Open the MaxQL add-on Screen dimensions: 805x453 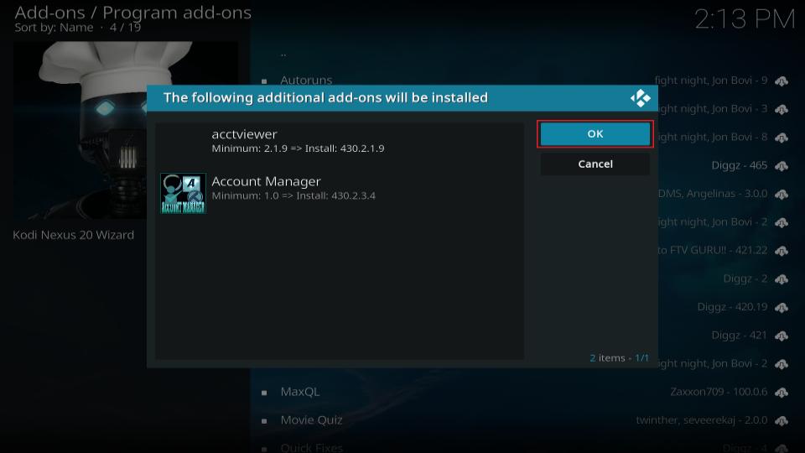(x=300, y=392)
